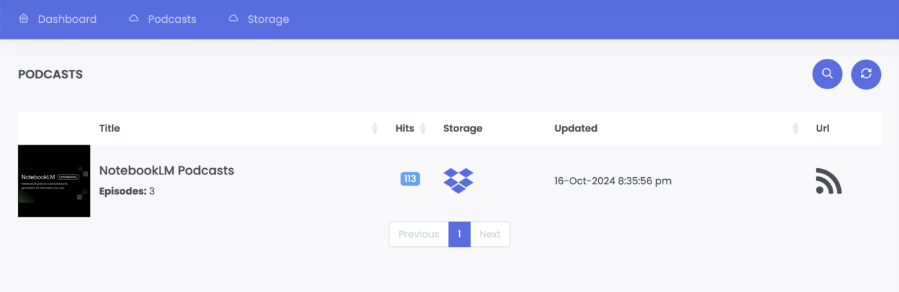Open the RSS feed icon
Screen dimensions: 899x292
[828, 181]
